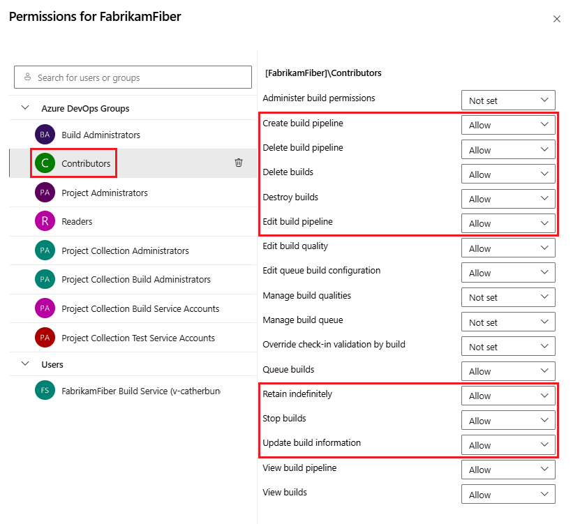Select Project Collection Build Administrators group

point(133,279)
